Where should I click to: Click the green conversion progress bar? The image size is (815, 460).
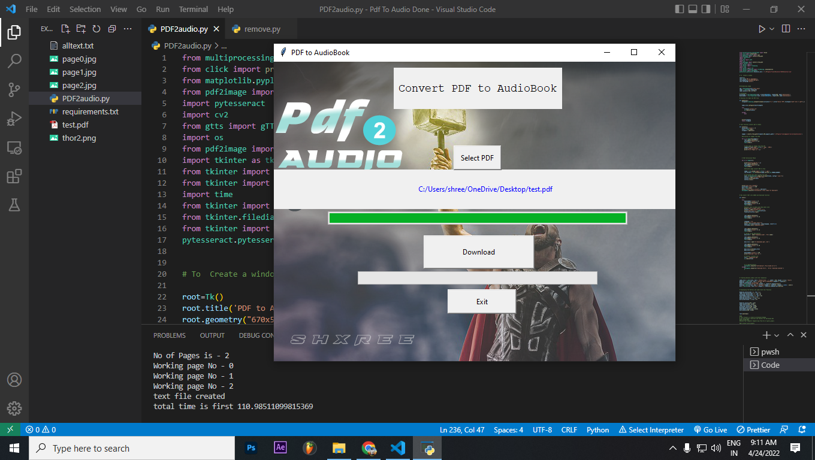point(477,217)
